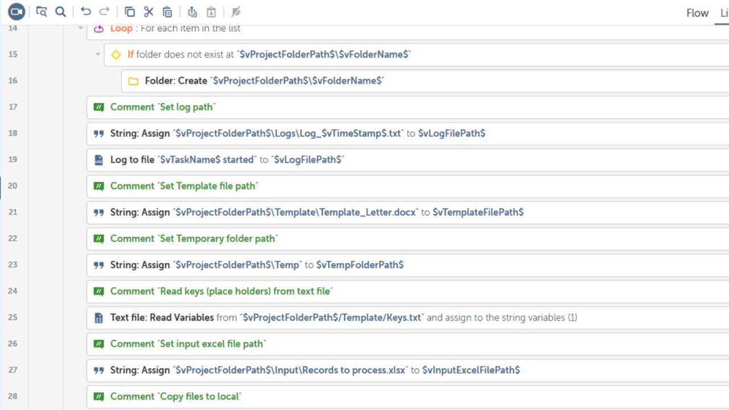Click line number 20 in the gutter
Viewport: 729px width, 410px height.
pos(13,186)
